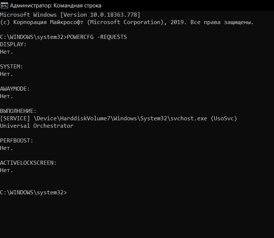This screenshot has width=274, height=238.
Task: Click the window title "Администратор: Командная строка"
Action: pos(55,6)
